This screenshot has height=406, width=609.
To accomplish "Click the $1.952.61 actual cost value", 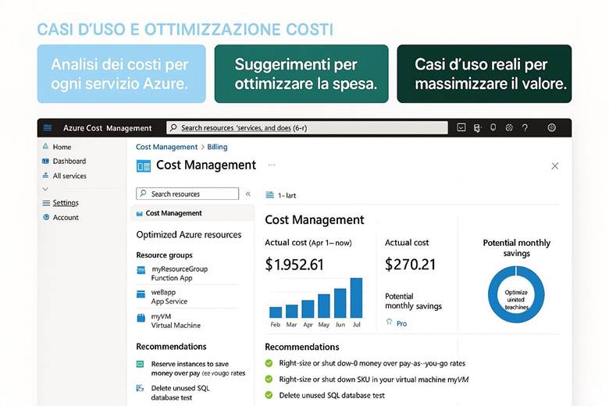I will coord(294,265).
